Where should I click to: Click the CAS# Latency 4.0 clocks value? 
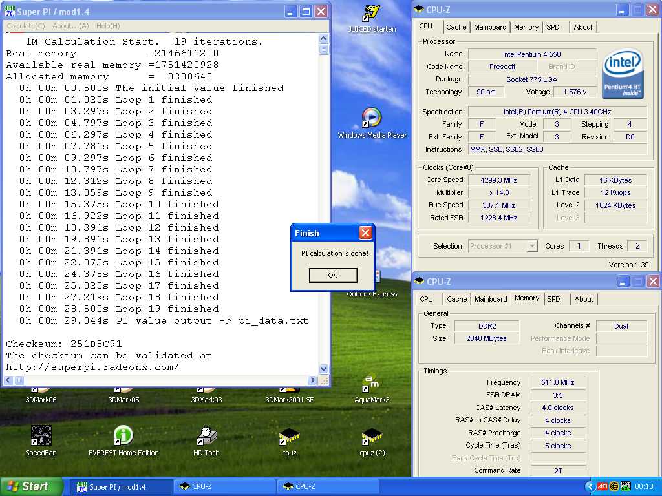[558, 408]
